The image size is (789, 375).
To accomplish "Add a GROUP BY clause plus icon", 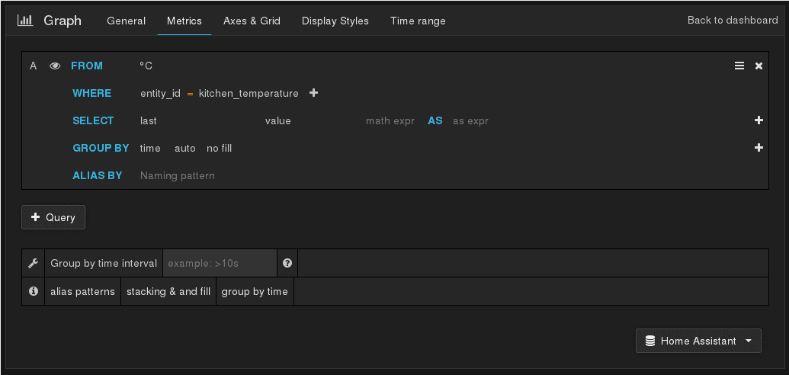I will [759, 148].
